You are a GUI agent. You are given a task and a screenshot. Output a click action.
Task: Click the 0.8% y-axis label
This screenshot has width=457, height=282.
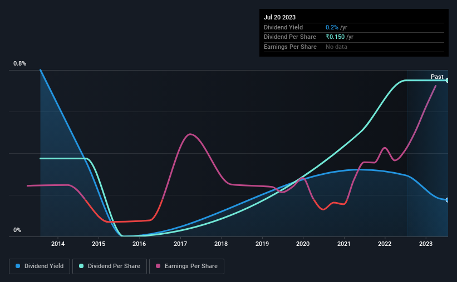20,63
